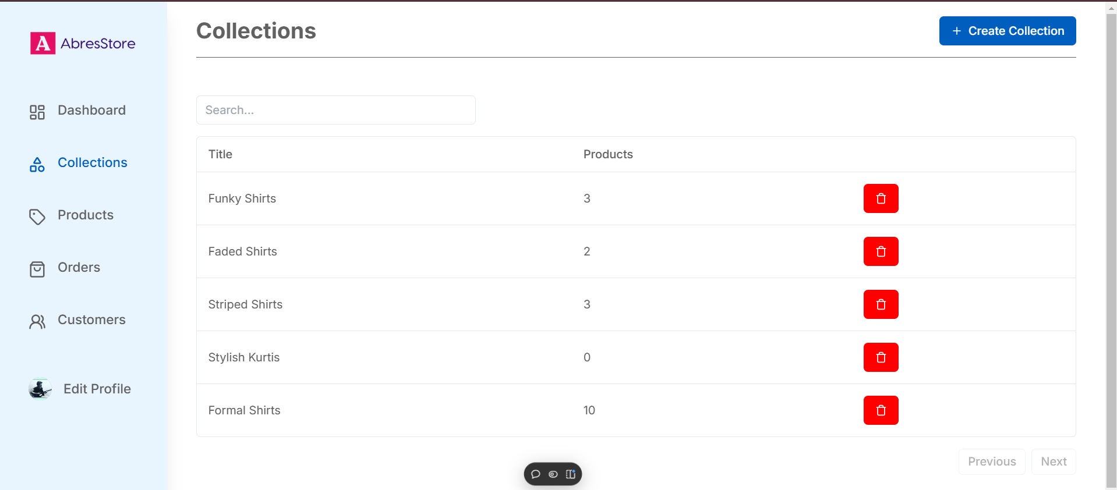Delete the Funky Shirts collection
1117x490 pixels.
coord(881,198)
